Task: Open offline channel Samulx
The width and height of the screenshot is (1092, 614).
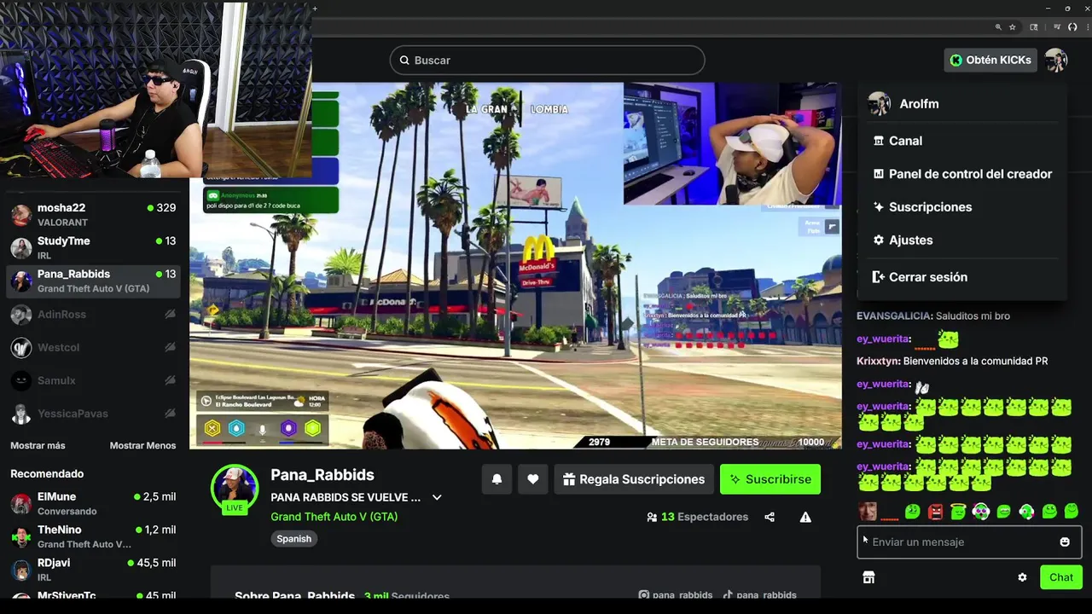Action: [93, 380]
